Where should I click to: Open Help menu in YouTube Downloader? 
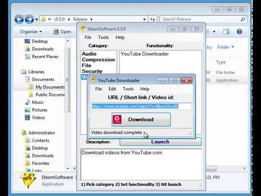click(145, 89)
